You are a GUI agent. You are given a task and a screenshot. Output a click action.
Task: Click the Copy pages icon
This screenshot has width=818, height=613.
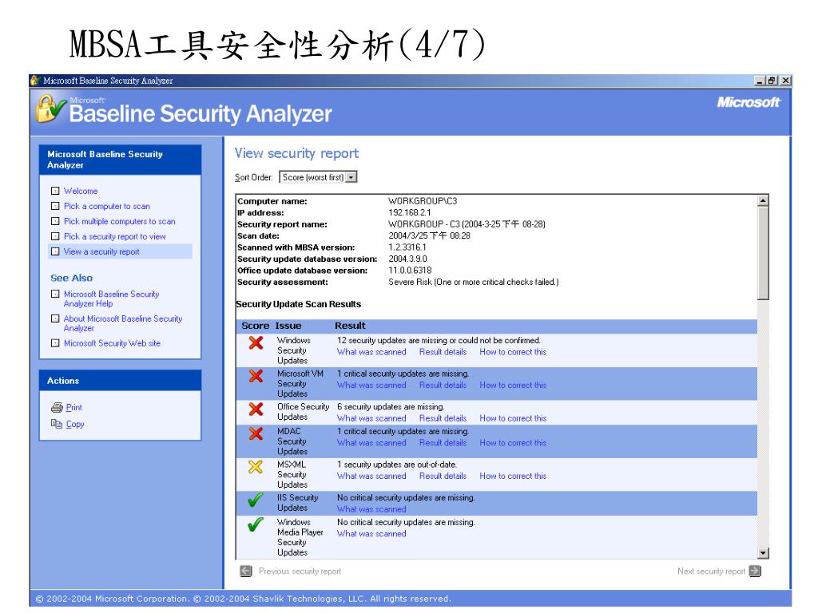point(57,424)
